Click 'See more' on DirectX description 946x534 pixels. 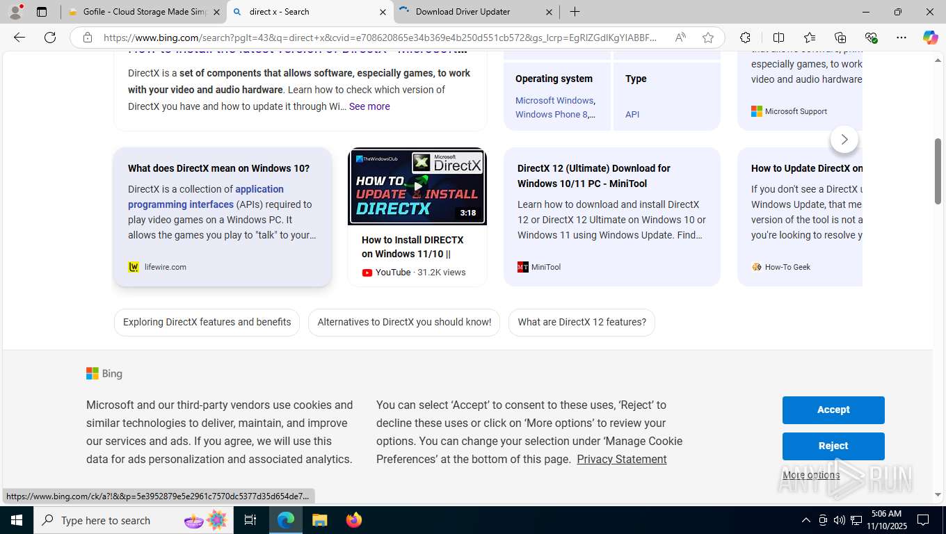369,106
